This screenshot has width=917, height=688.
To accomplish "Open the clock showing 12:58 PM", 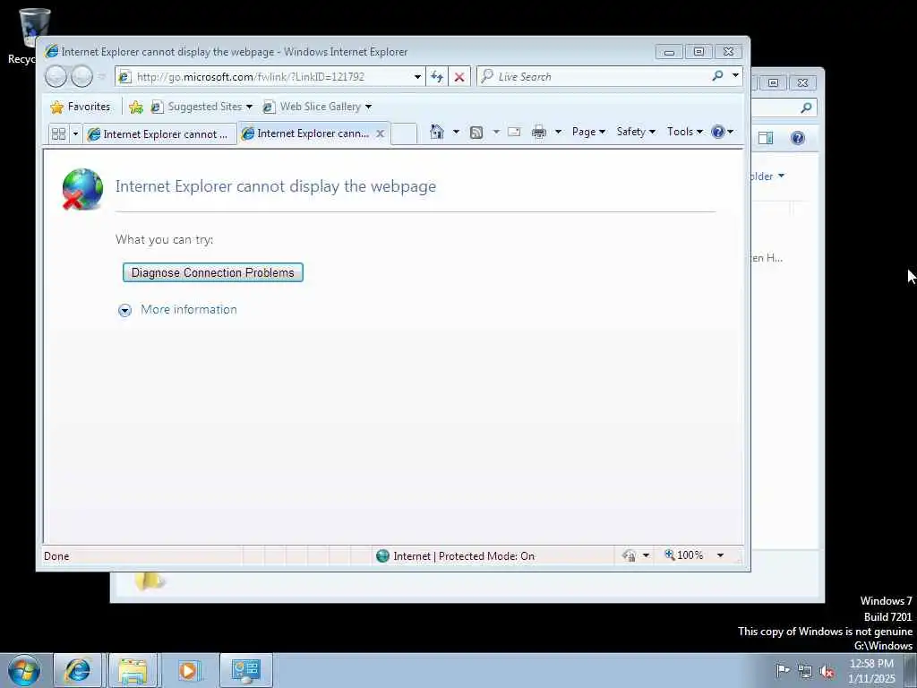I will (871, 671).
